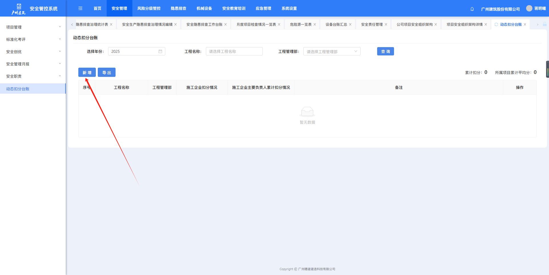Viewport: 549px width, 275px height.
Task: Close the 设备台账汇总 tab
Action: coord(350,25)
